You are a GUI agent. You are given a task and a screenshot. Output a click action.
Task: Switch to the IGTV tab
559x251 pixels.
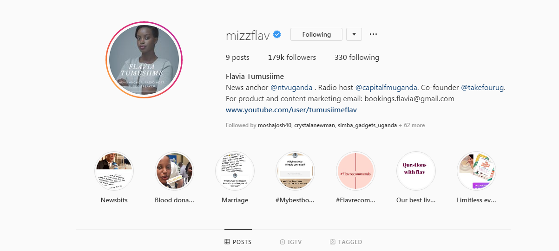291,242
